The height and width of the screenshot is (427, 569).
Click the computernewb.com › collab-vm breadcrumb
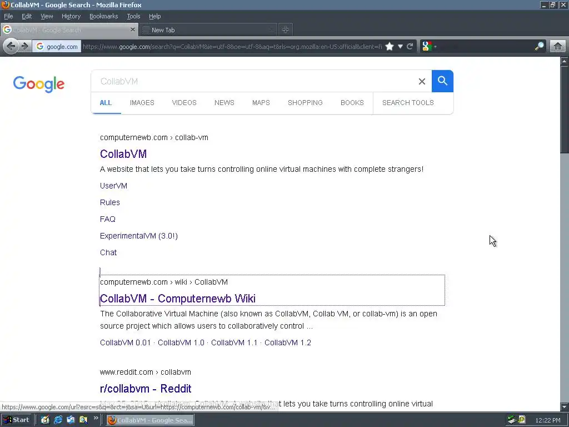[154, 138]
